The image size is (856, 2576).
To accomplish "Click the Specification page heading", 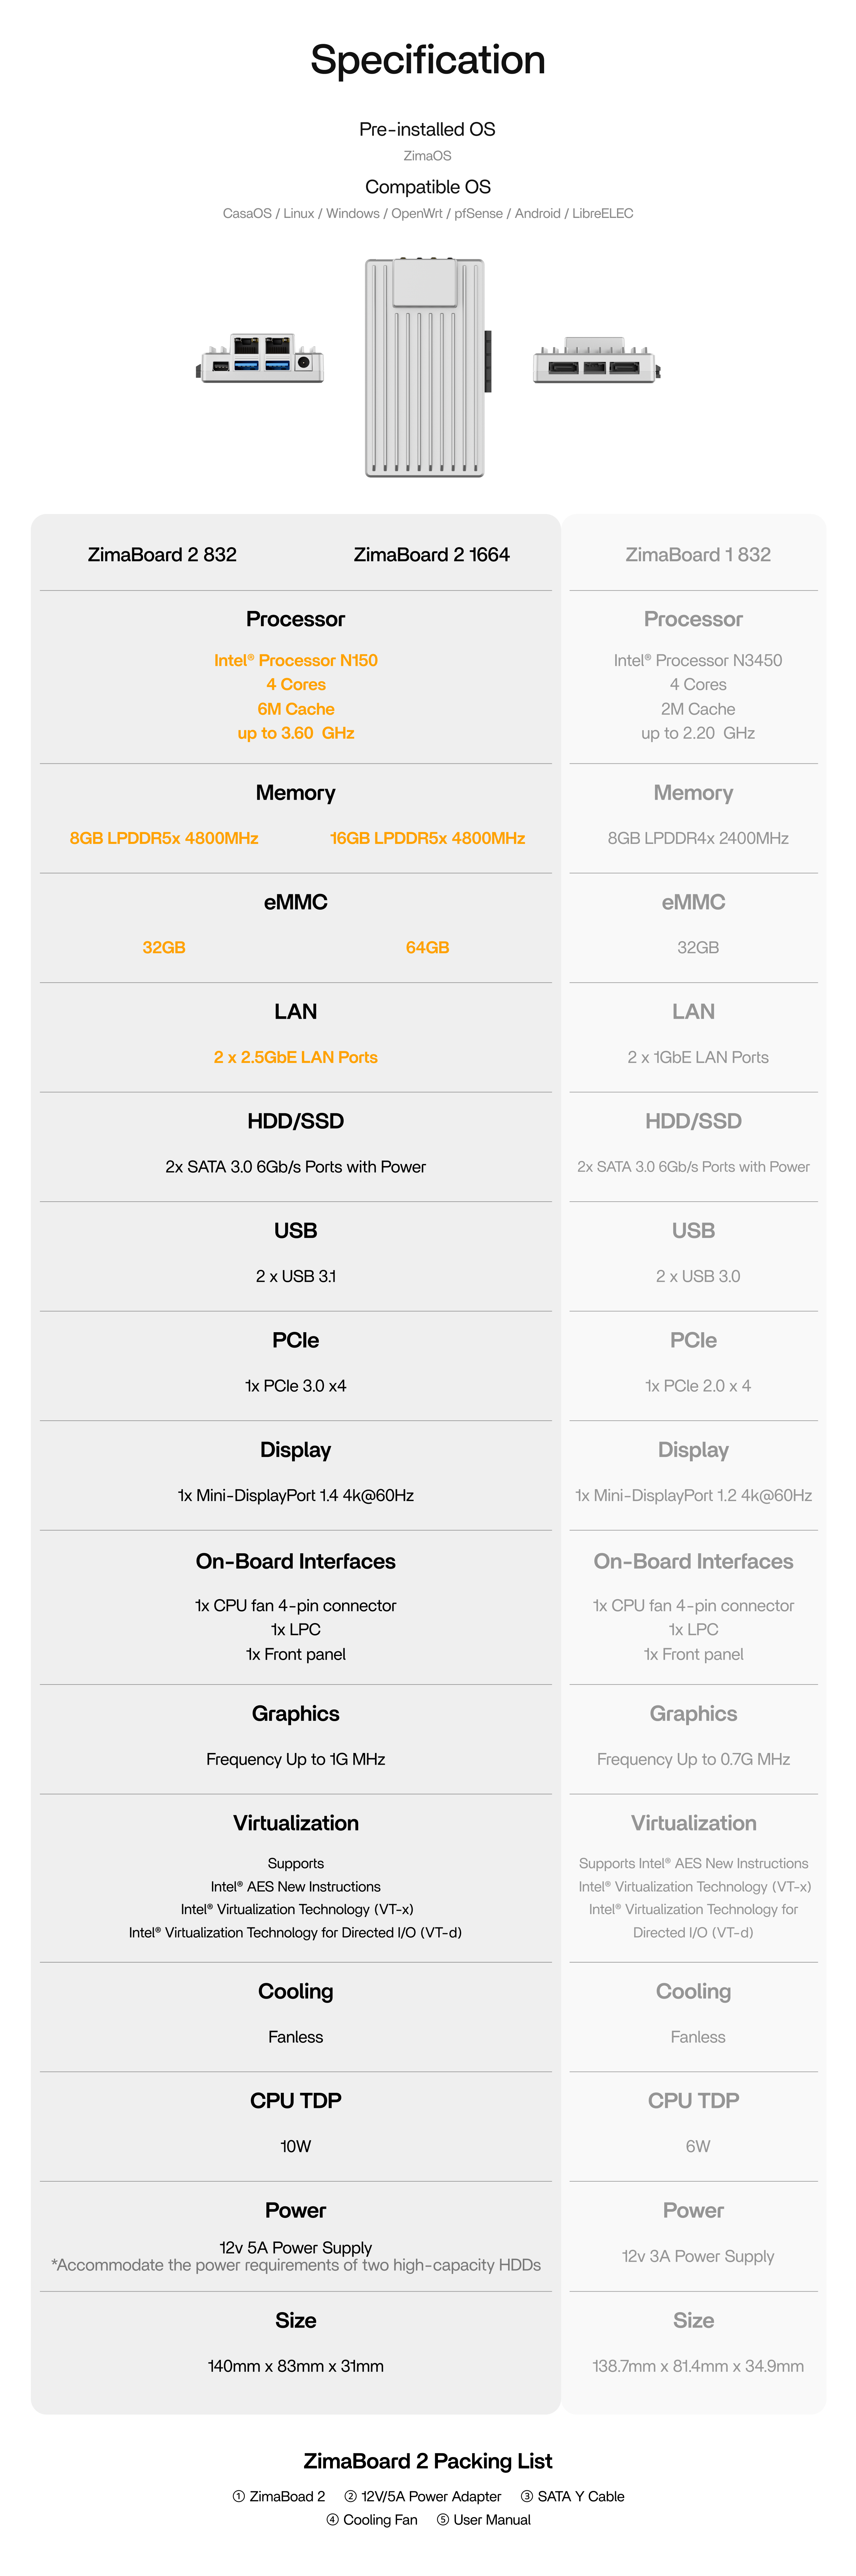I will click(x=428, y=60).
